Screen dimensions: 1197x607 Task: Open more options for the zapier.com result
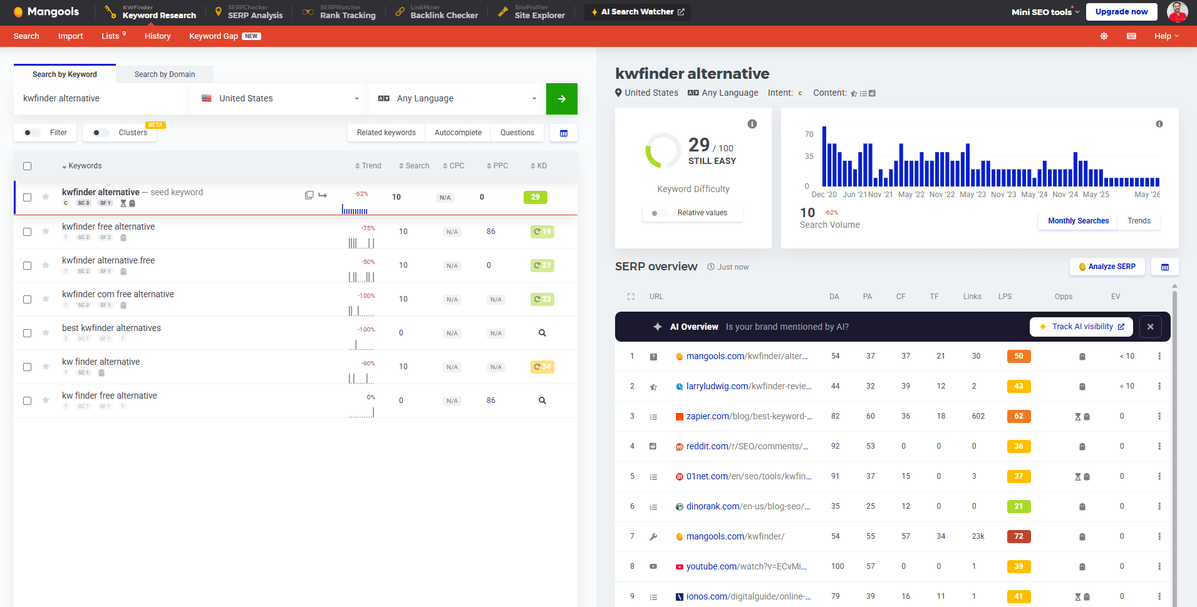pos(1159,416)
